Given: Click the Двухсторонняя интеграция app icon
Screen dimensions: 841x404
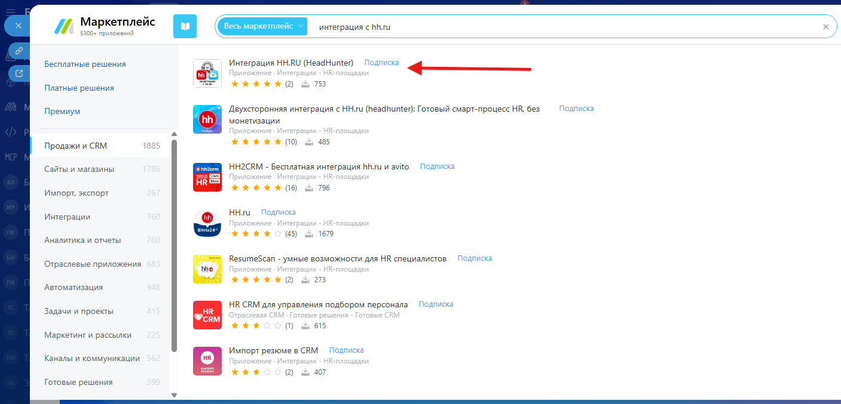Looking at the screenshot, I should (x=207, y=119).
